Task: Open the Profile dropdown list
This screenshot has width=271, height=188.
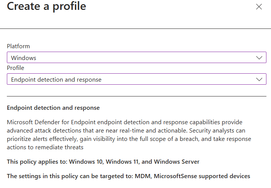Action: (x=136, y=79)
